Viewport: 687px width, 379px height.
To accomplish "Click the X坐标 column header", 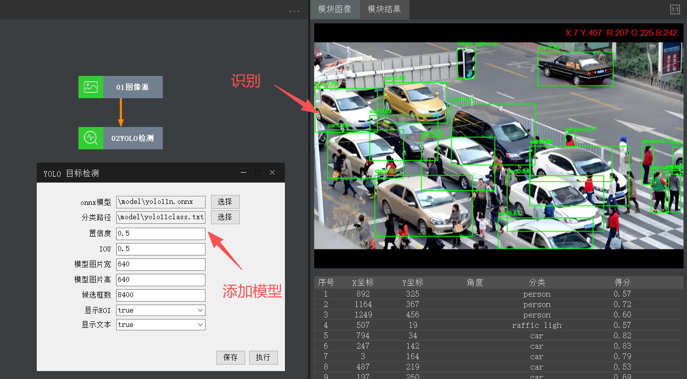I will (x=363, y=282).
